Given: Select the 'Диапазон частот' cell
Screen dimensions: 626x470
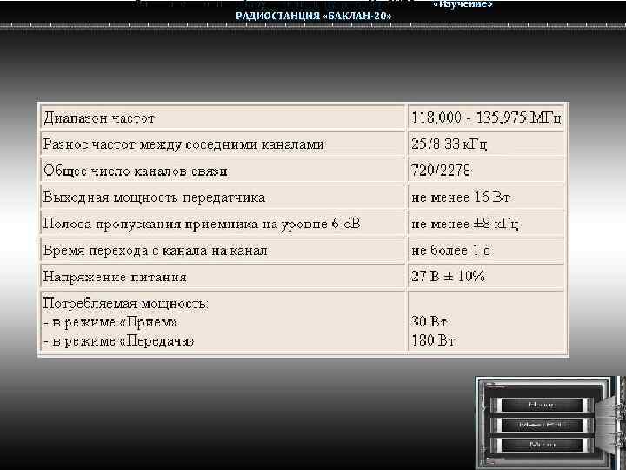Looking at the screenshot, I should coord(223,118).
